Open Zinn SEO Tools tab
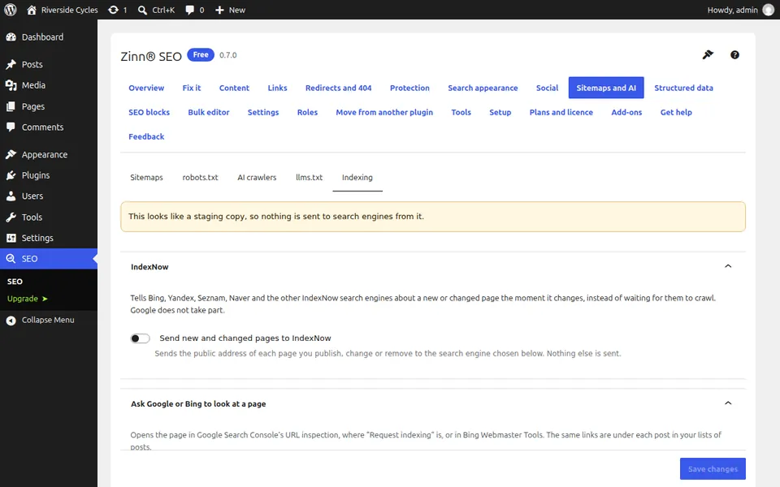This screenshot has height=487, width=780. pyautogui.click(x=461, y=112)
